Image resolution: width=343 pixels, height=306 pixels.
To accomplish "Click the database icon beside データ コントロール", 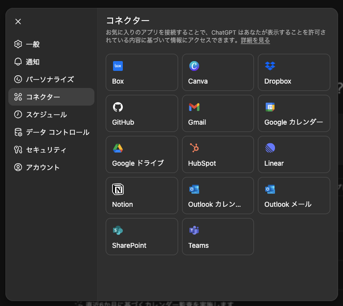I will point(18,132).
